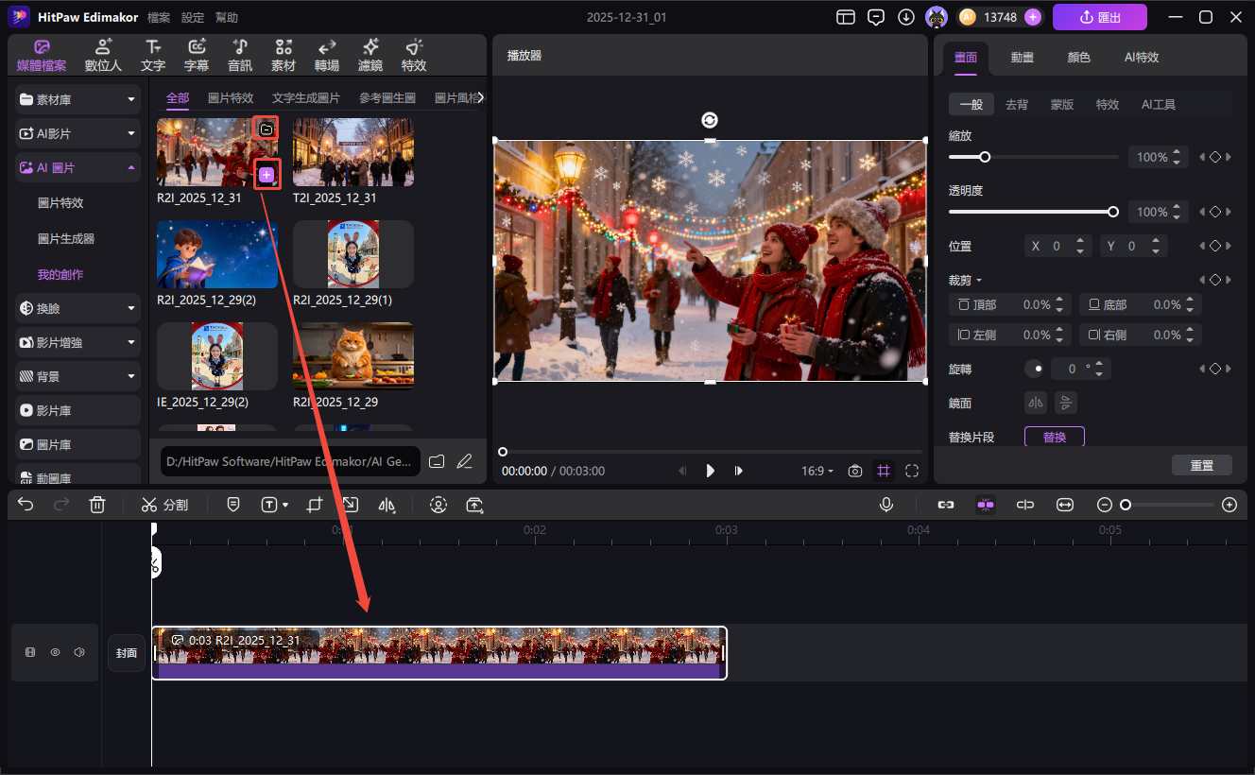Click the 透明度 opacity slider

click(1032, 212)
